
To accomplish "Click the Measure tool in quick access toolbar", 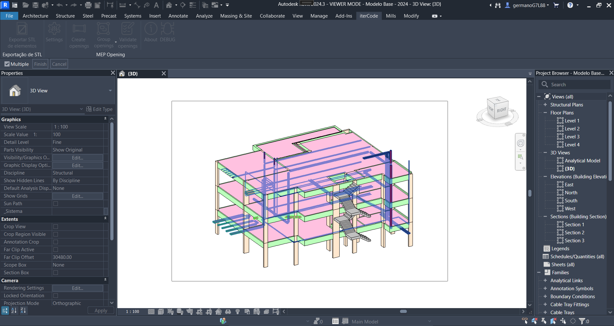I will [x=122, y=5].
